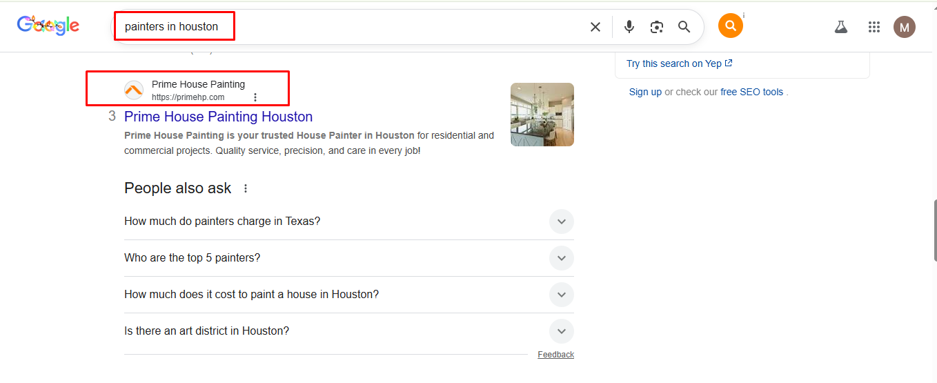This screenshot has width=937, height=383.
Task: Open the Google account profile avatar
Action: (x=904, y=27)
